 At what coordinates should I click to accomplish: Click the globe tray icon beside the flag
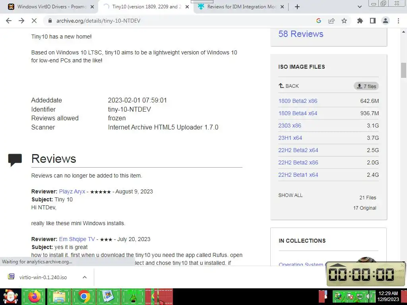(x=338, y=296)
